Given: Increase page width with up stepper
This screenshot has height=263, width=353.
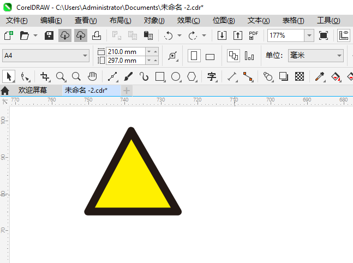Looking at the screenshot, I should point(155,52).
